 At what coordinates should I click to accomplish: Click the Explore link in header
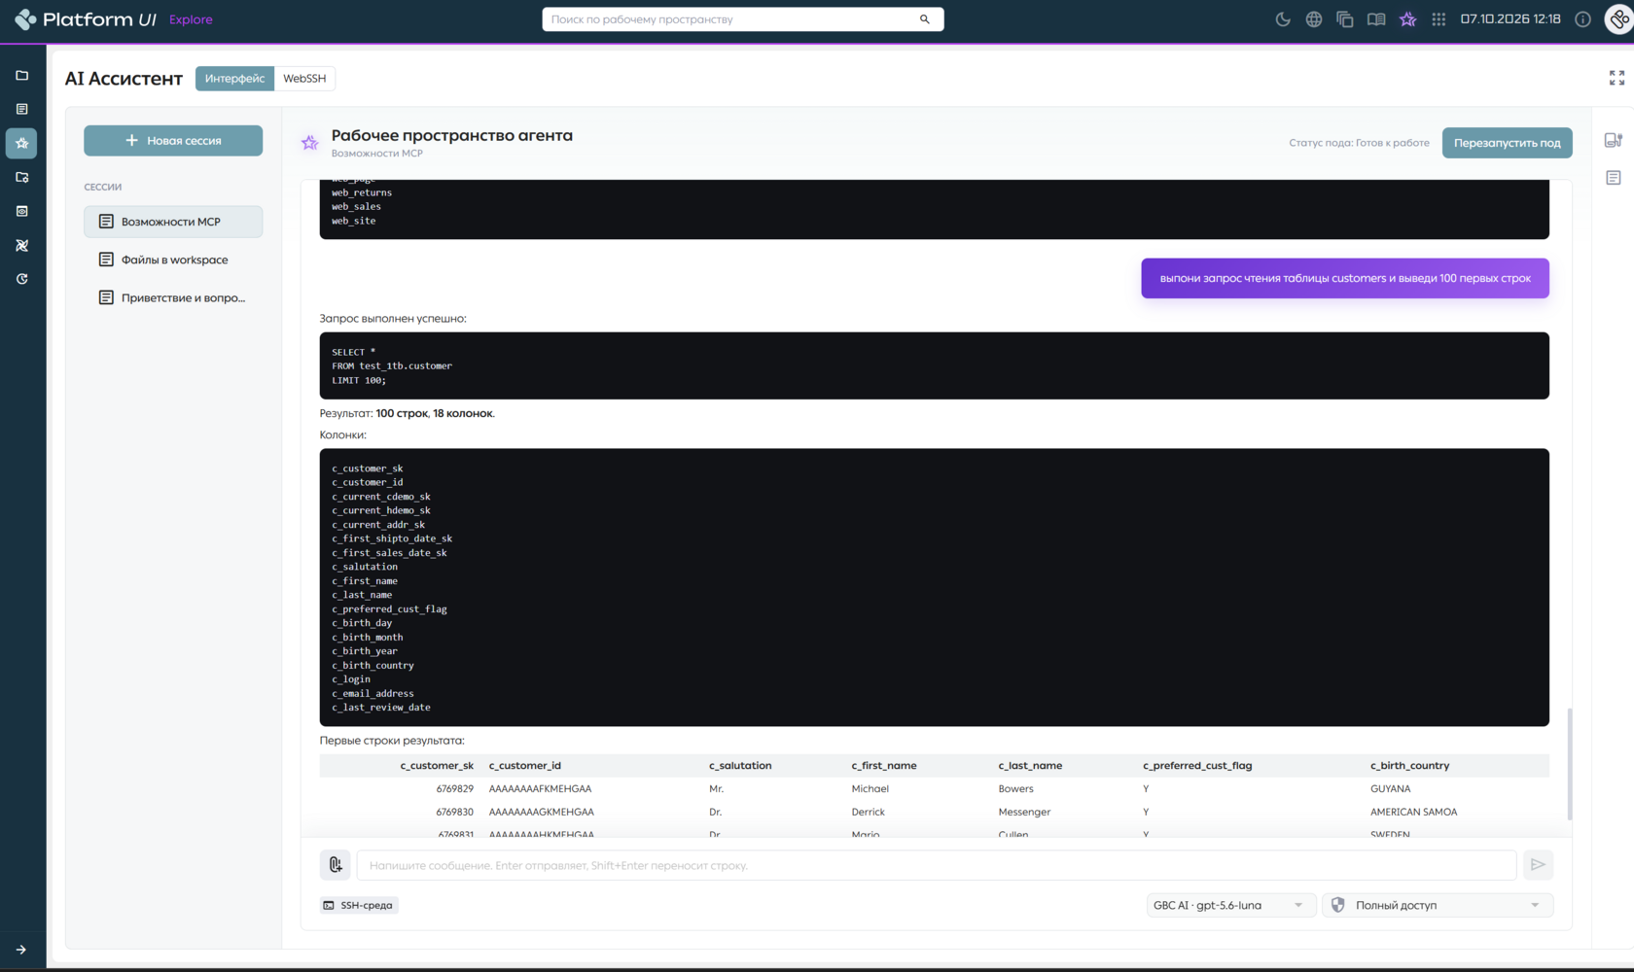(191, 19)
